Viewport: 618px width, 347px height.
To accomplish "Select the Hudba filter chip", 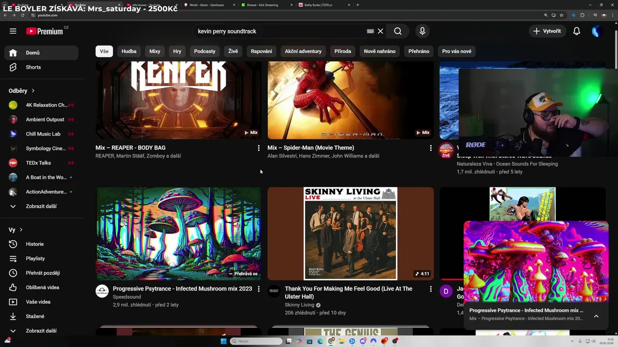I will point(129,51).
